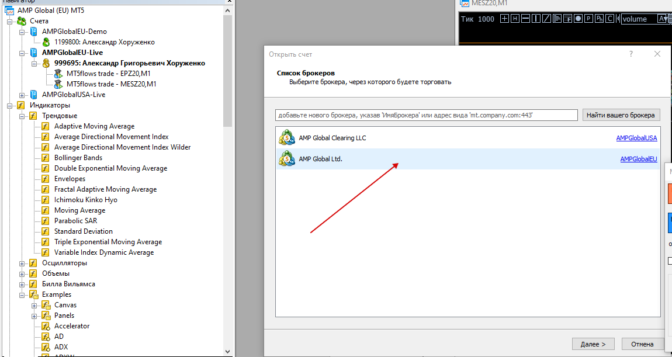Click the green user icon of account 1199800
Screen dimensions: 672x357
[x=46, y=42]
